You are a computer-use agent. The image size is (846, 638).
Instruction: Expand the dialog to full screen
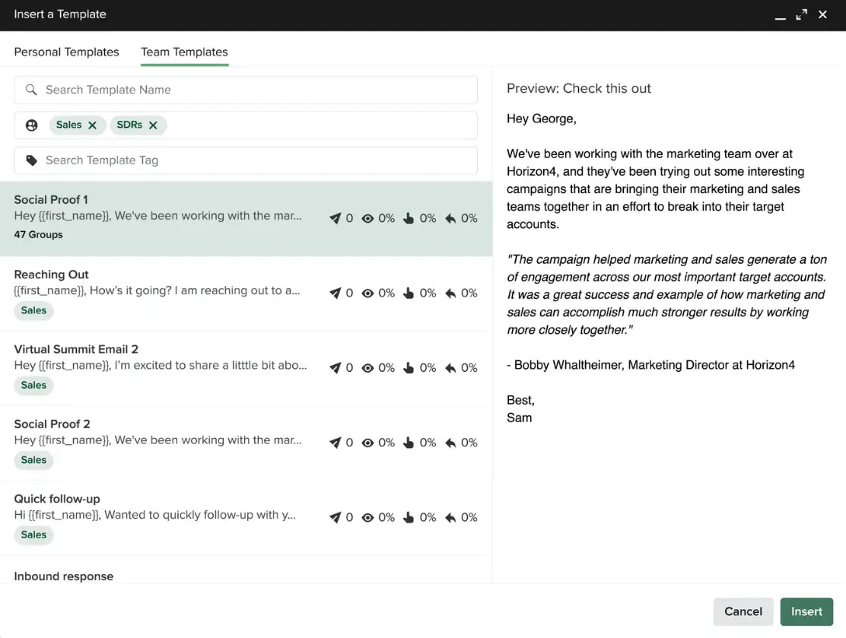pyautogui.click(x=802, y=14)
